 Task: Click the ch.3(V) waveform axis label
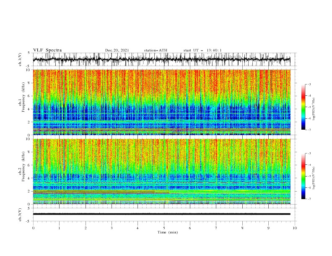(x=20, y=215)
